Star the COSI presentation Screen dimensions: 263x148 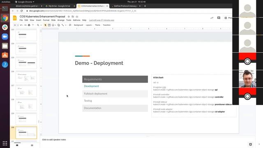point(69,16)
